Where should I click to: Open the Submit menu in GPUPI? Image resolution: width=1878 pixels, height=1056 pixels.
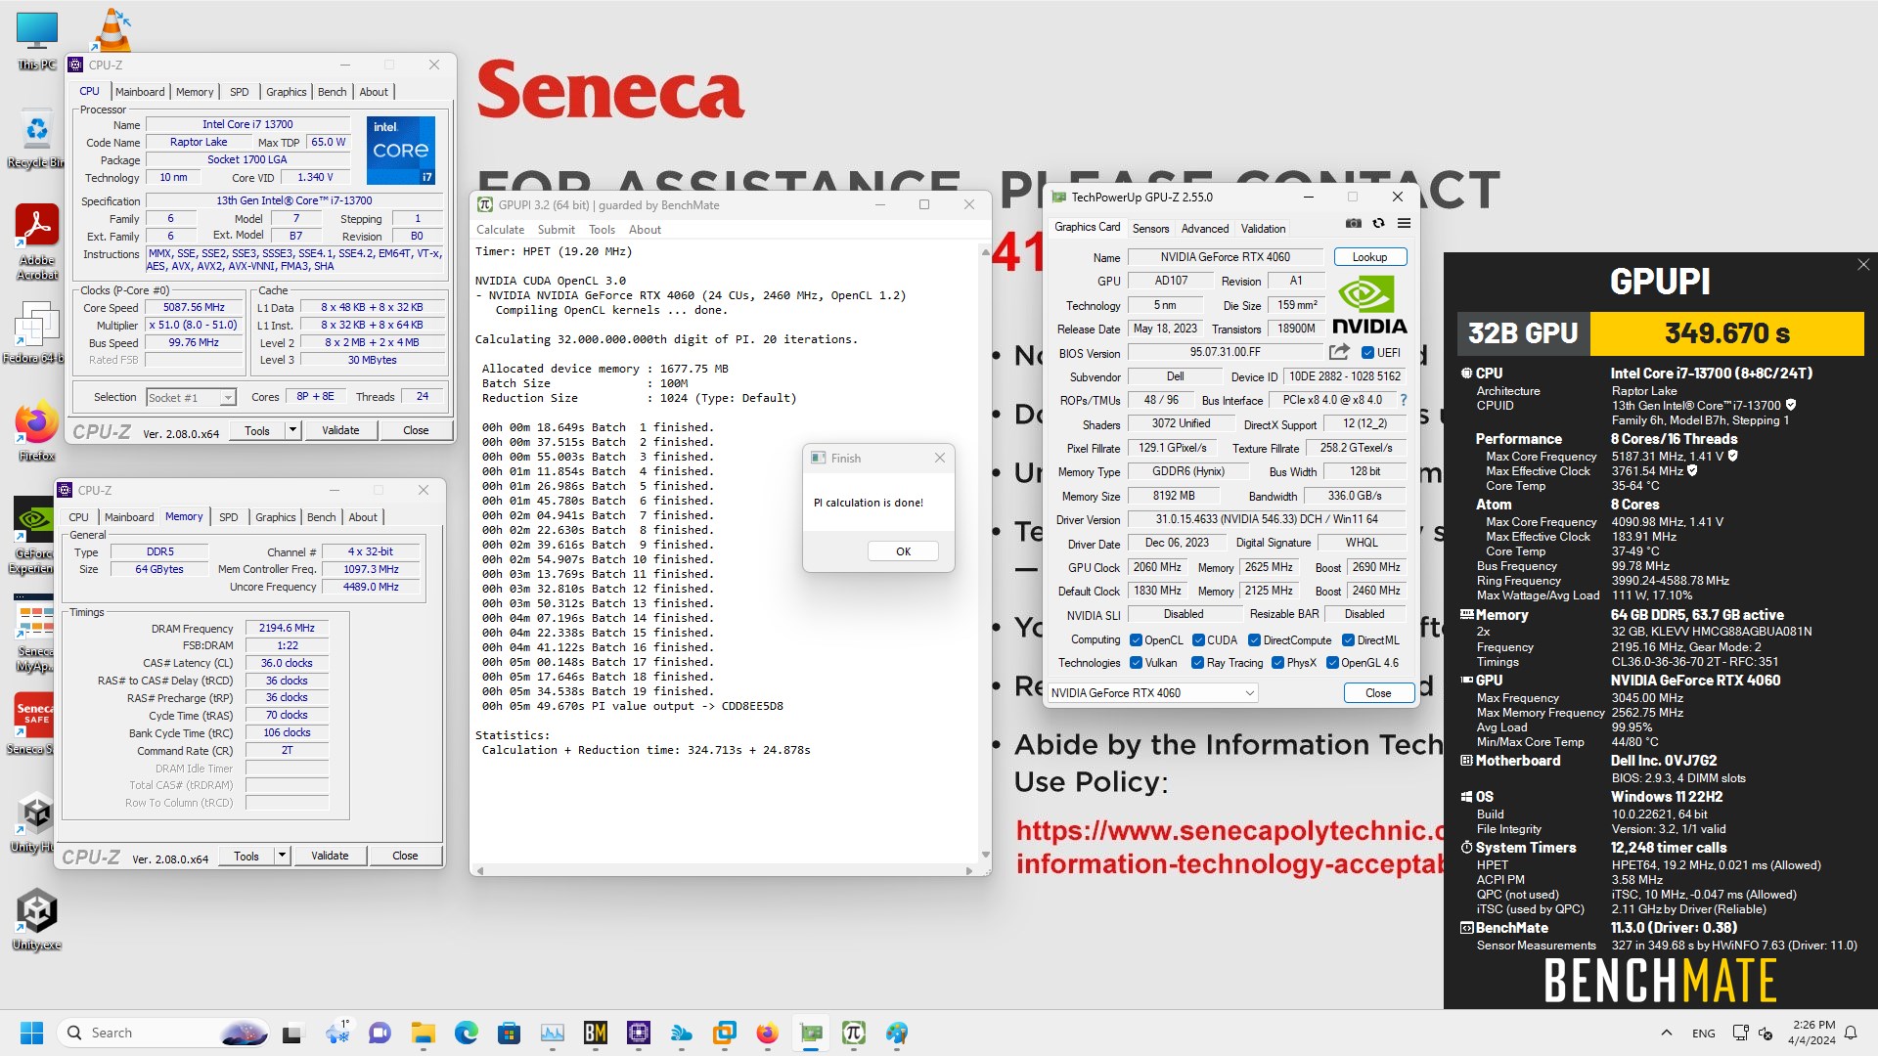[x=556, y=230]
